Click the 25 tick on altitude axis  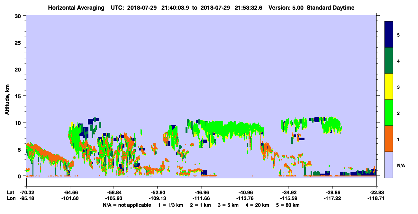click(x=19, y=42)
